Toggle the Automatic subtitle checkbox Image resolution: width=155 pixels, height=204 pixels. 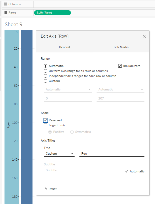tap(126, 171)
